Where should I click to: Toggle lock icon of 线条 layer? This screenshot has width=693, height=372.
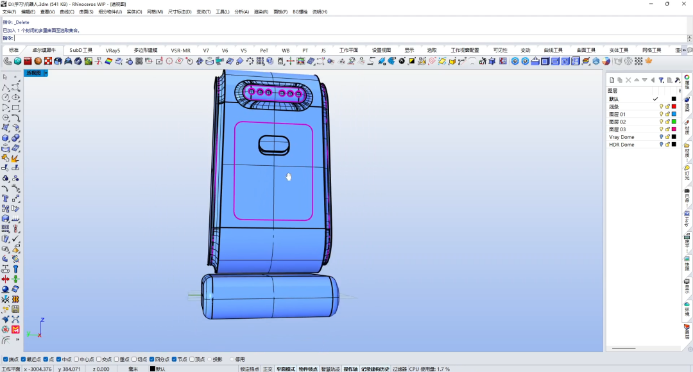[x=667, y=107]
